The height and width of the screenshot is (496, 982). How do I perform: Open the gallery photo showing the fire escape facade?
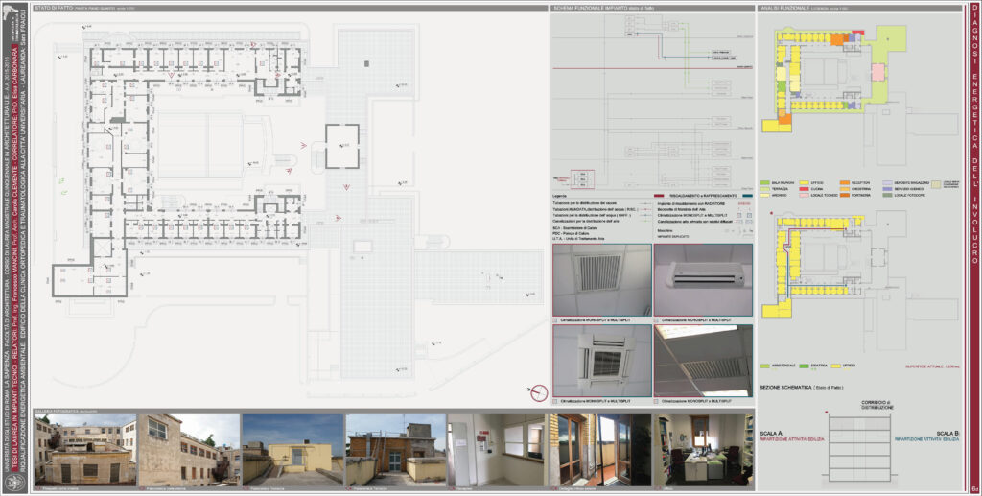point(189,450)
